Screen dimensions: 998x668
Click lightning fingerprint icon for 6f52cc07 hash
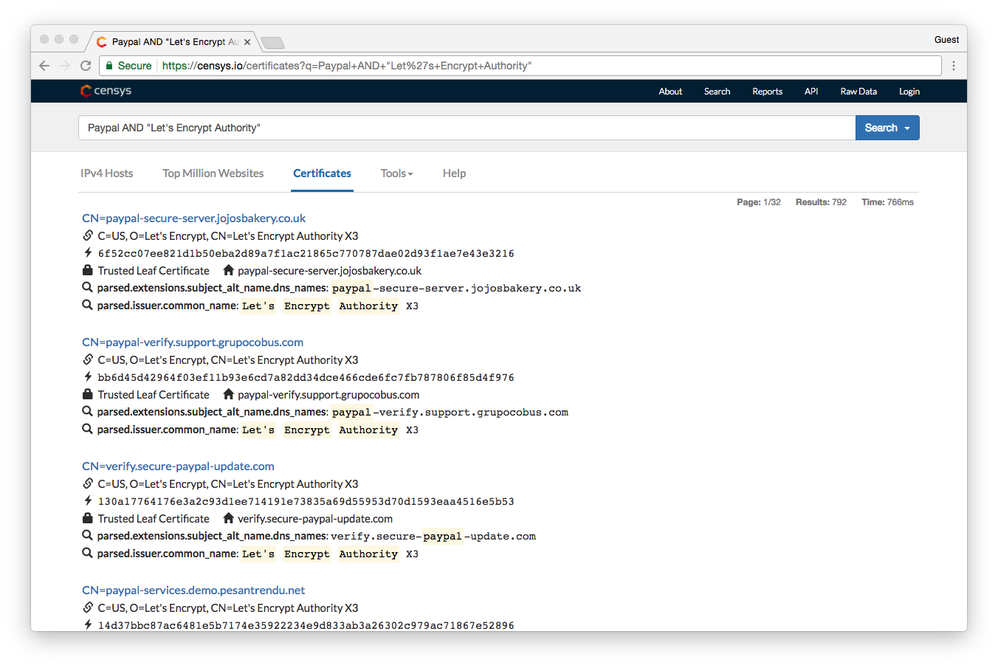(88, 252)
